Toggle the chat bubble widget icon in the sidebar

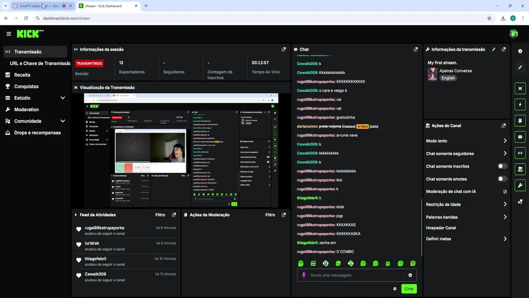pos(520,137)
